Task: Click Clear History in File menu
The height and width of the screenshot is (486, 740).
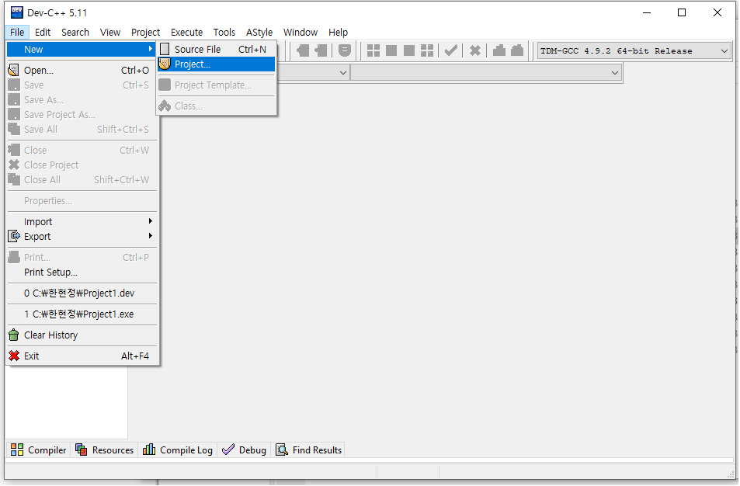Action: click(82, 335)
